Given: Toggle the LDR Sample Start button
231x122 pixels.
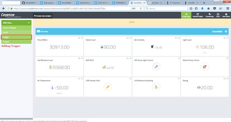Looking at the screenshot, I should (x=108, y=87).
